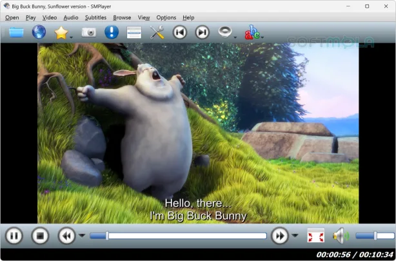Maximize the SMPlayer window
Screen dimensions: 396x261
pyautogui.click(x=367, y=6)
